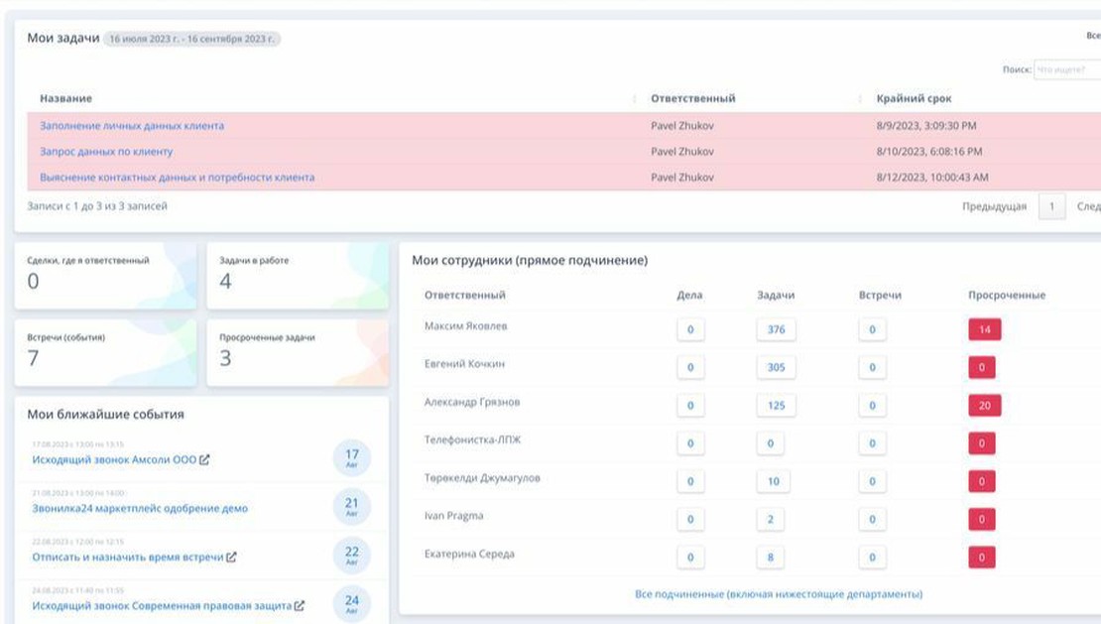Sort by Ответственный column sort icon

coord(859,99)
